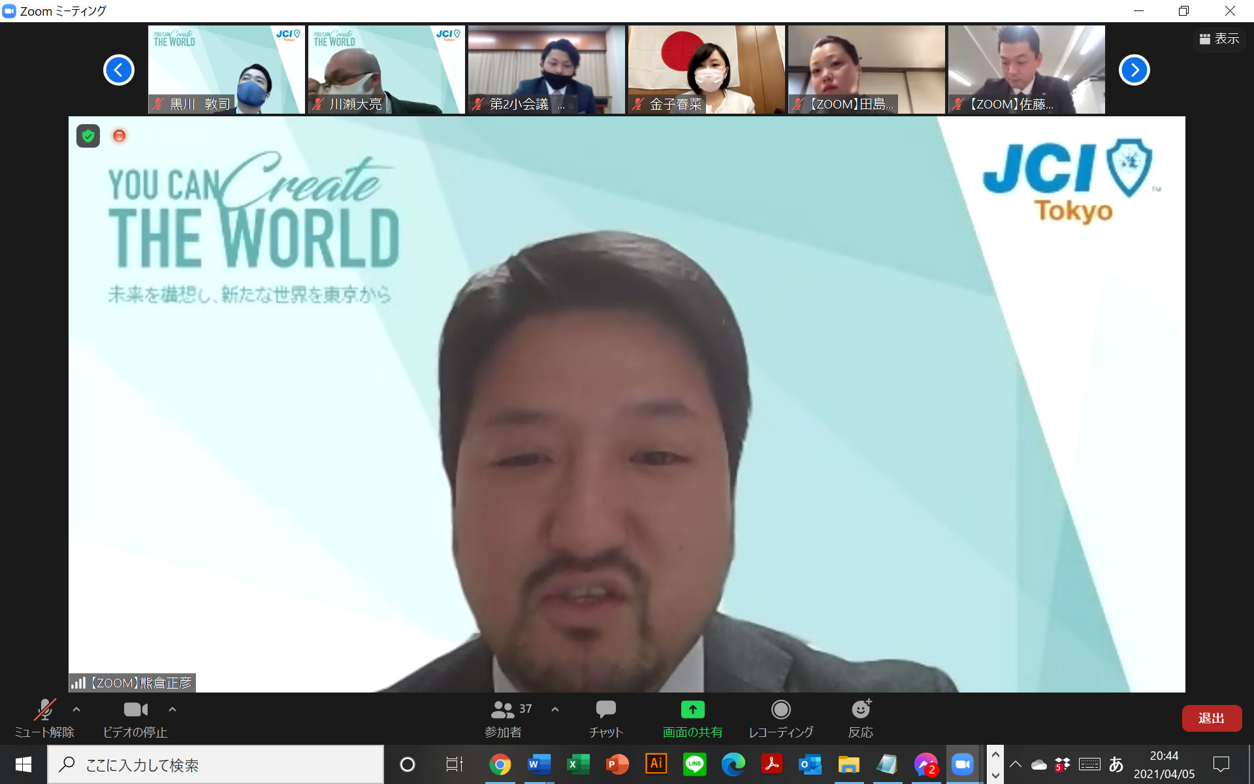Viewport: 1254px width, 784px height.
Task: Click the Windows search input box
Action: pos(216,764)
